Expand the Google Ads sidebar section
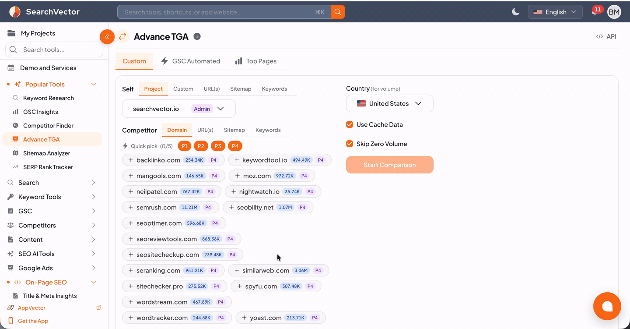The width and height of the screenshot is (630, 329). (93, 268)
